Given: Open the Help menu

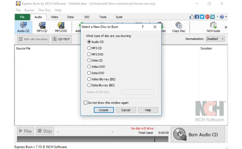Looking at the screenshot, I should click(58, 10).
